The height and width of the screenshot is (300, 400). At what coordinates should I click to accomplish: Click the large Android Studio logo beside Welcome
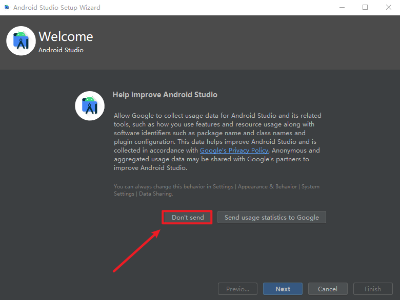[21, 41]
